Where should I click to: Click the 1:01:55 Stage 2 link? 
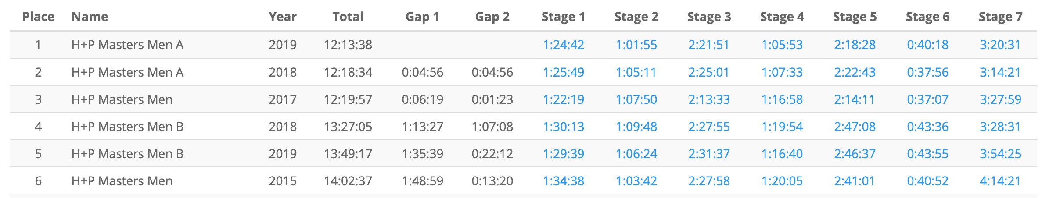click(636, 45)
